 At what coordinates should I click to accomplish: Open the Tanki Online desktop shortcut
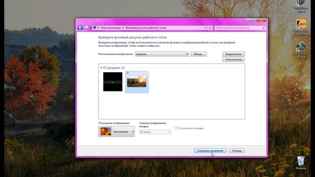tap(301, 50)
